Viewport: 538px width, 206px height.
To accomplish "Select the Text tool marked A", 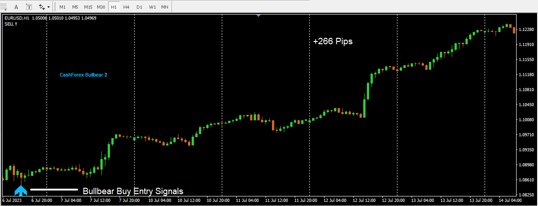I will pyautogui.click(x=16, y=6).
